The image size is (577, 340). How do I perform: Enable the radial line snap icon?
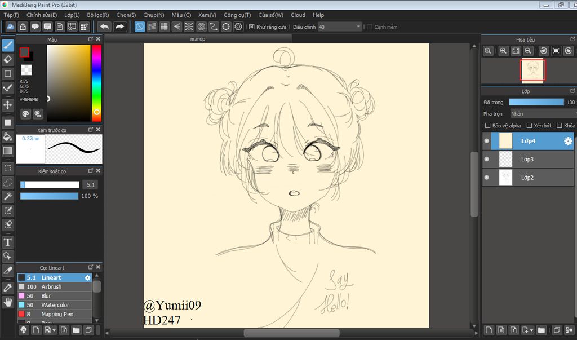click(189, 27)
